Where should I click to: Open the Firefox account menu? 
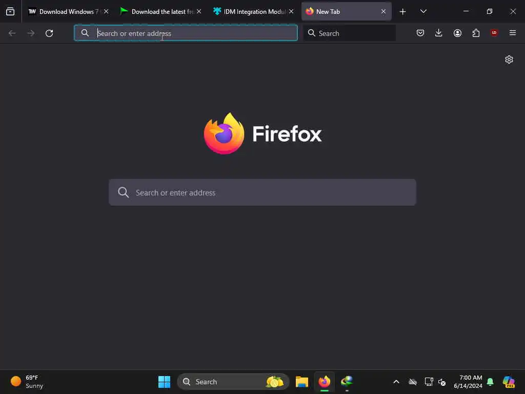click(457, 33)
